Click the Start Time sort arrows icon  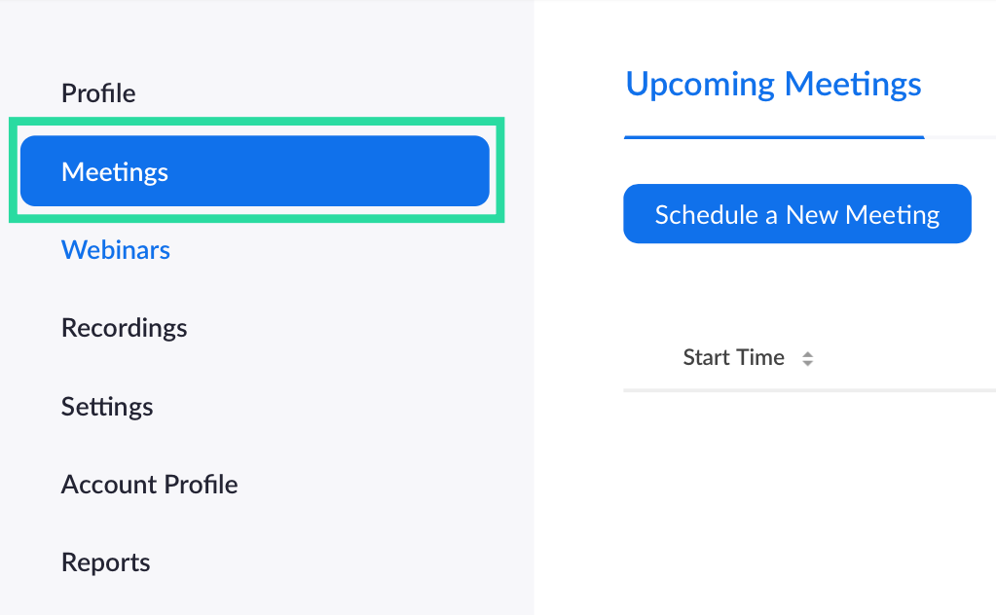(x=807, y=359)
